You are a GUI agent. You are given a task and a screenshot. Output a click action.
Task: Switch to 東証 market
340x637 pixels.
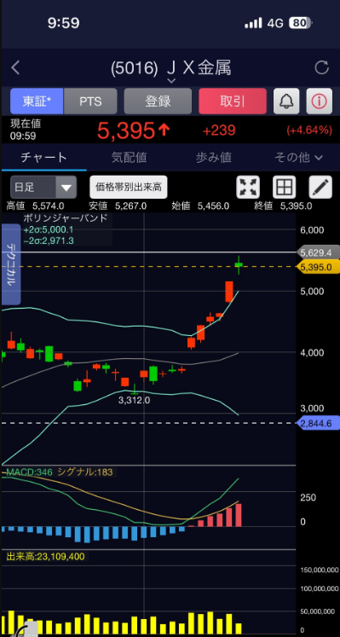(x=37, y=101)
